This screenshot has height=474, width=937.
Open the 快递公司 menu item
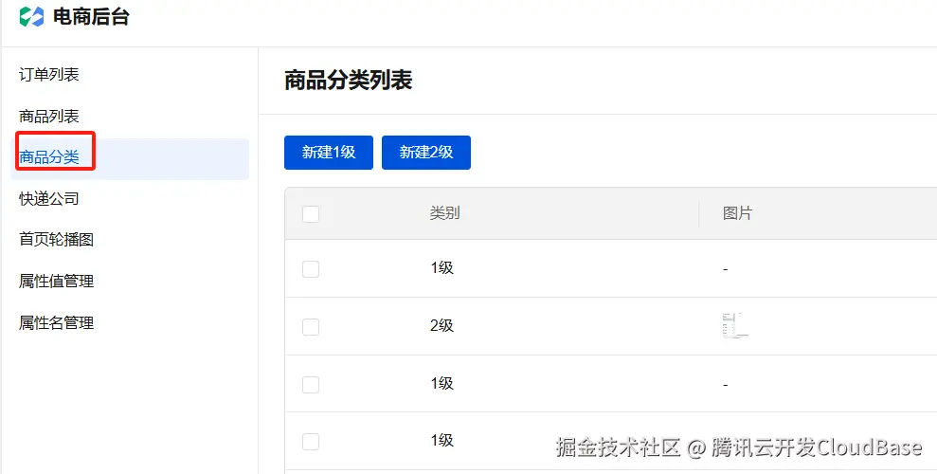(x=49, y=199)
